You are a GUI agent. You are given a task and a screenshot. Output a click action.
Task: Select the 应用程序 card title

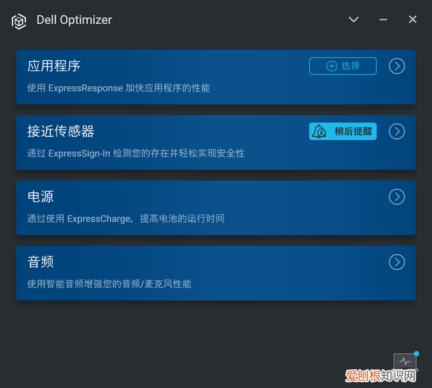pos(54,66)
